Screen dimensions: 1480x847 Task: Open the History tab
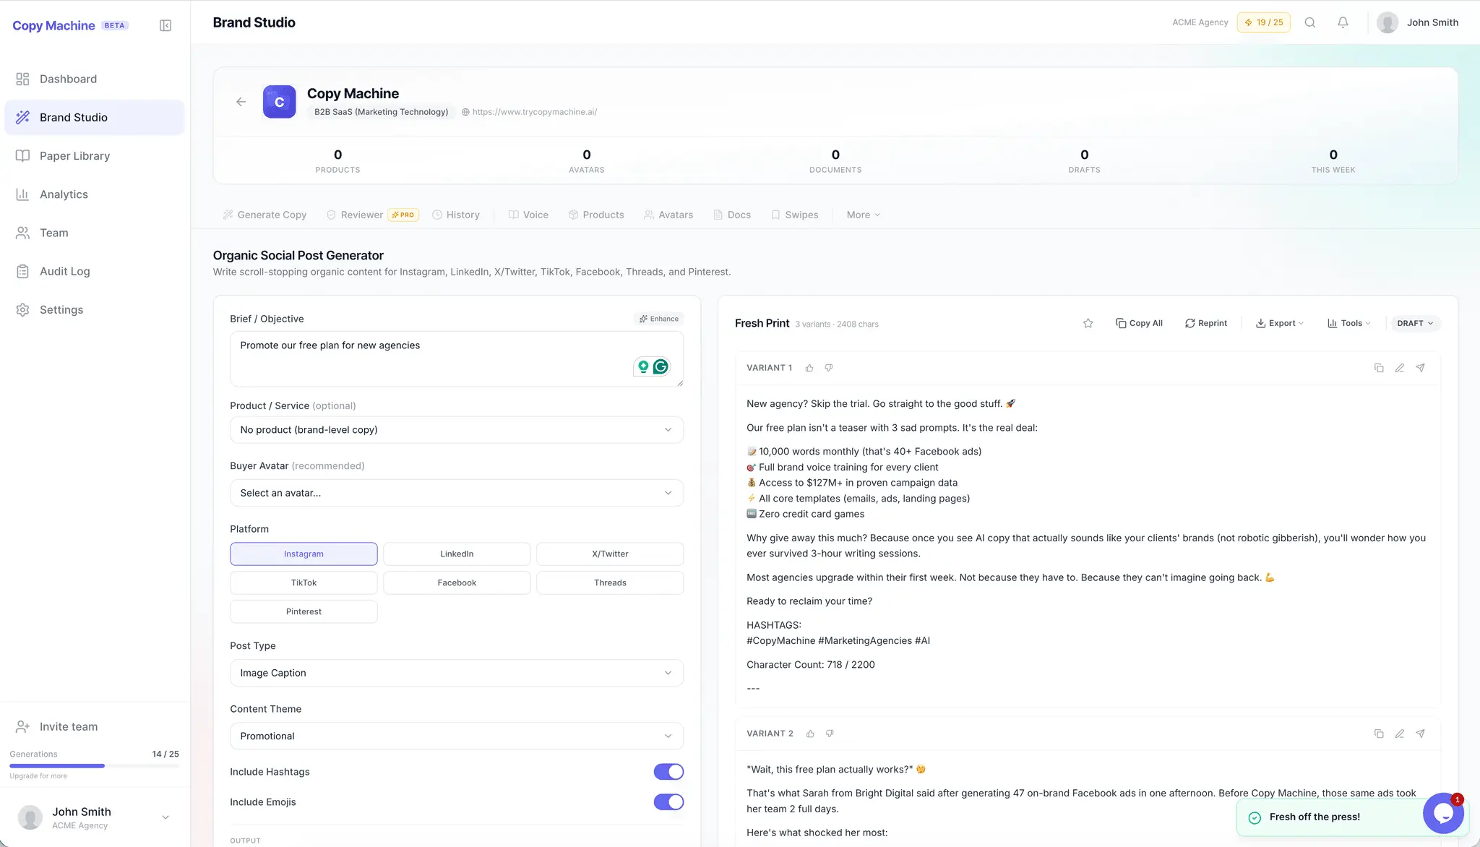(x=456, y=215)
